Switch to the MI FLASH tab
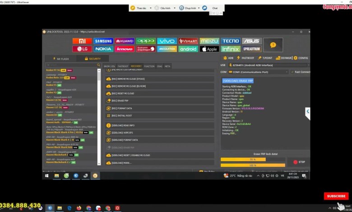 pos(61,59)
